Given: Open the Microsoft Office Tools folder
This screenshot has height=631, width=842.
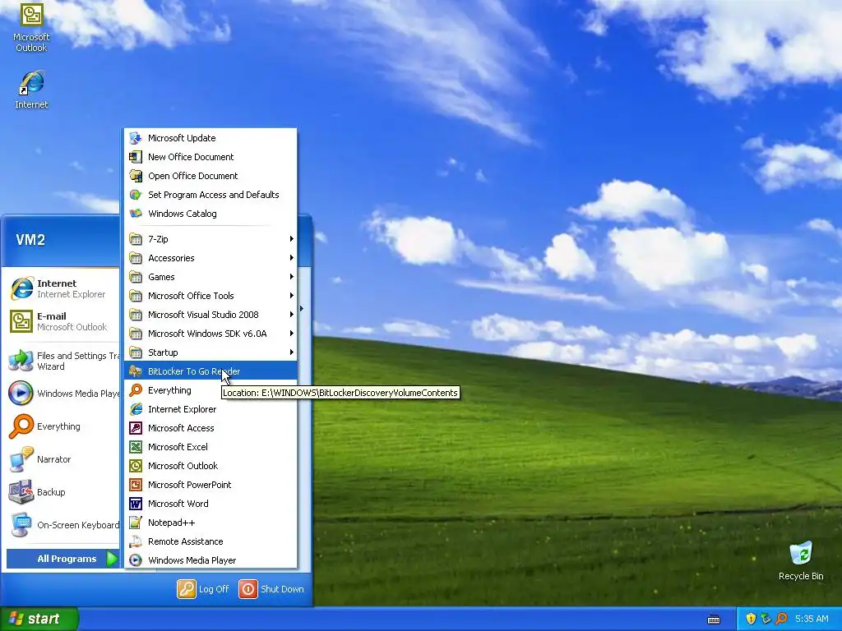Looking at the screenshot, I should pos(210,295).
